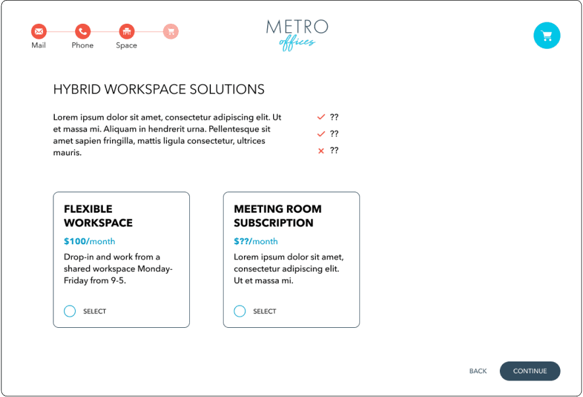Image resolution: width=583 pixels, height=397 pixels.
Task: Click the second red checkmark icon
Action: click(x=321, y=134)
